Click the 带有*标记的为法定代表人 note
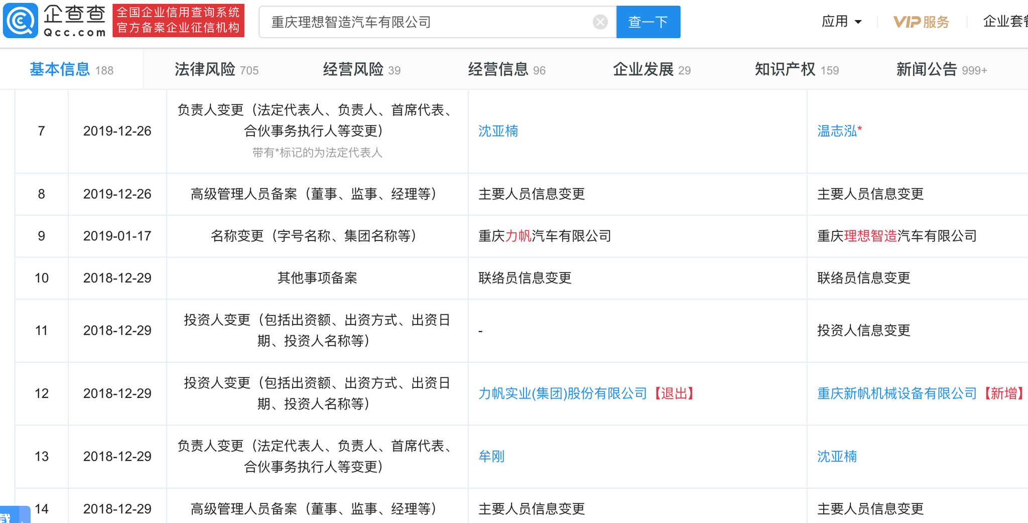Image resolution: width=1028 pixels, height=523 pixels. coord(317,153)
